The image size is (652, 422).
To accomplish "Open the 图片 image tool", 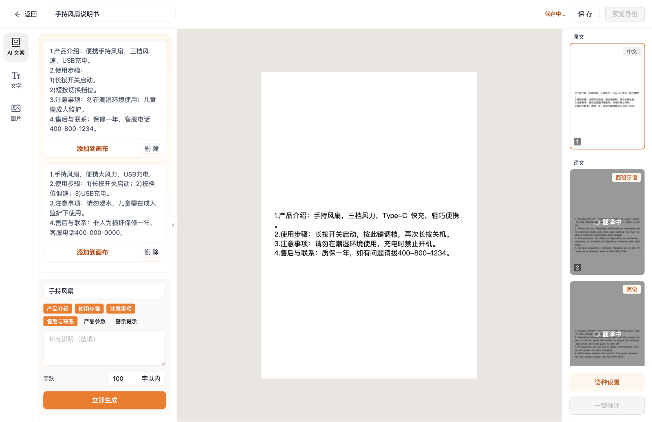I will [16, 113].
